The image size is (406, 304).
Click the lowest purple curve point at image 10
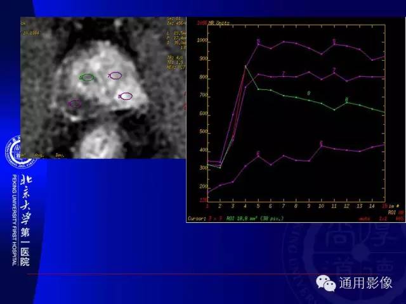pyautogui.click(x=322, y=146)
